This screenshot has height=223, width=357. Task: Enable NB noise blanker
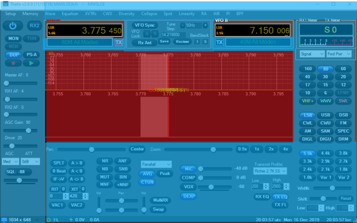click(105, 169)
